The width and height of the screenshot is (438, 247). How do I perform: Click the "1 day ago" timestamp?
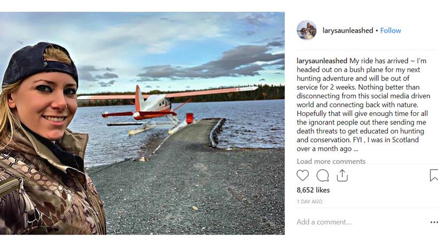(310, 202)
